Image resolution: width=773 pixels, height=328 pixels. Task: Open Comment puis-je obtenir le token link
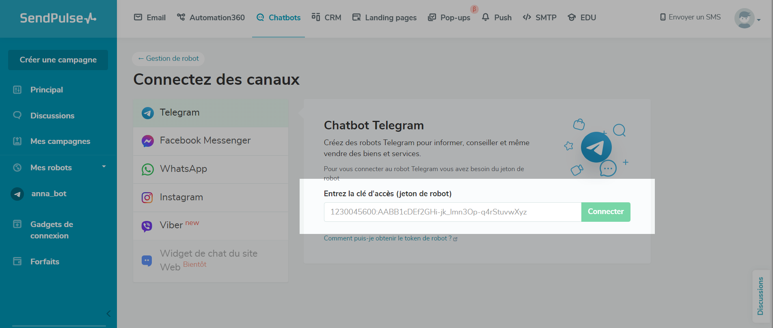click(391, 238)
